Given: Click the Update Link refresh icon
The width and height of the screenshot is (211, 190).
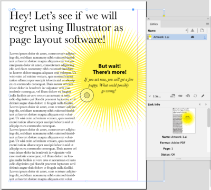Looking at the screenshot, I should [x=195, y=96].
